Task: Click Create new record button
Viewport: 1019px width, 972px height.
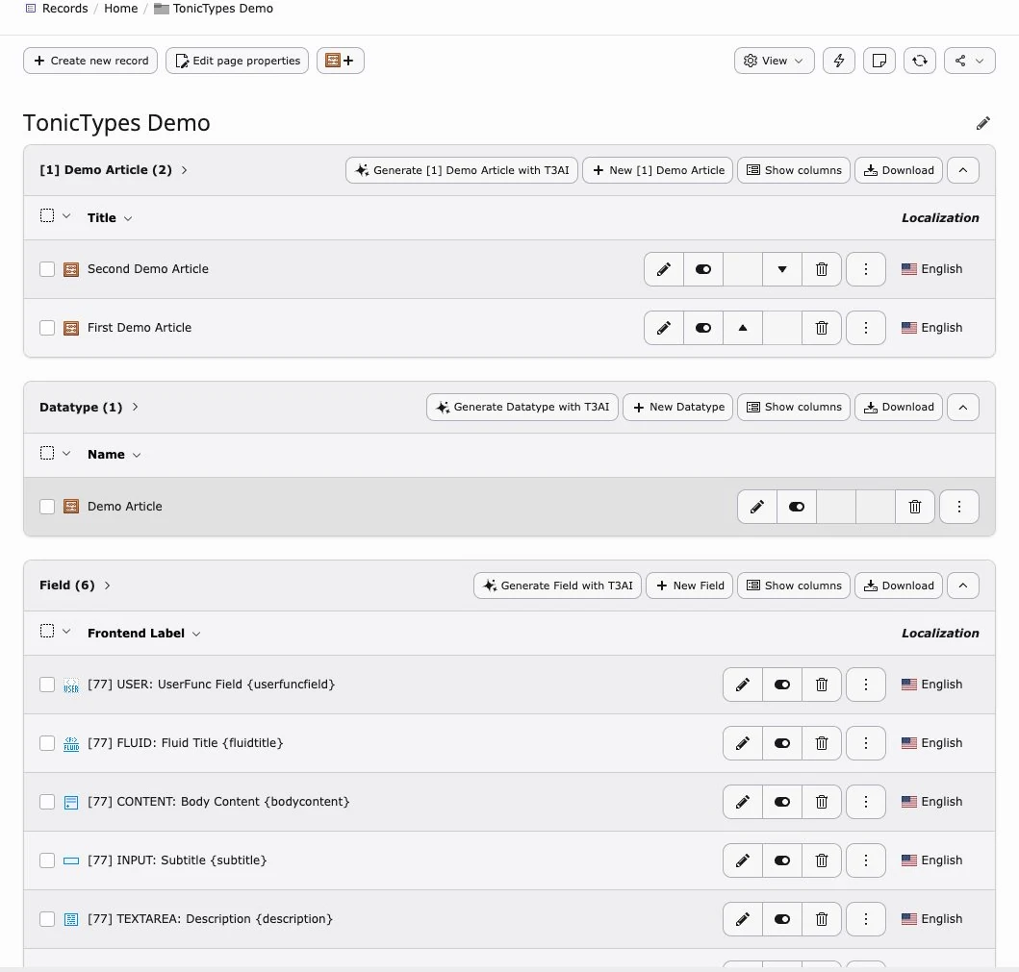Action: tap(90, 61)
